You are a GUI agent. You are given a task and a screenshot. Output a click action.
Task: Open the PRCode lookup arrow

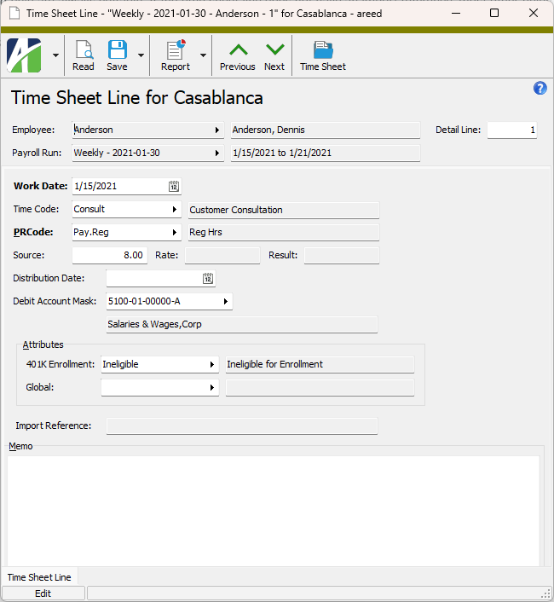pos(175,232)
